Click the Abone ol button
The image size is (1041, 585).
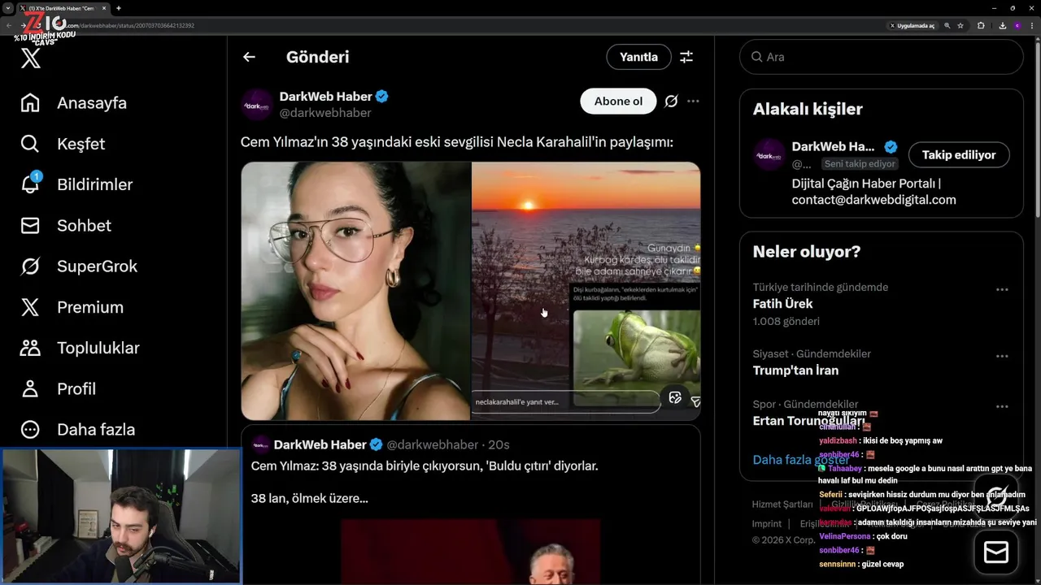pyautogui.click(x=618, y=101)
